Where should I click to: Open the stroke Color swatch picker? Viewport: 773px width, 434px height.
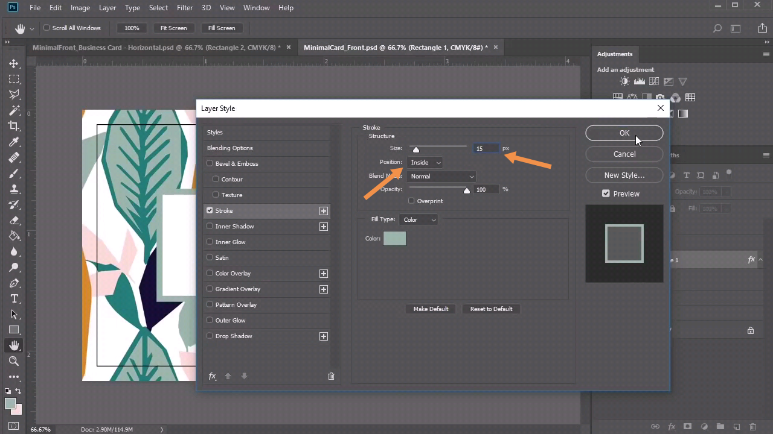point(394,239)
